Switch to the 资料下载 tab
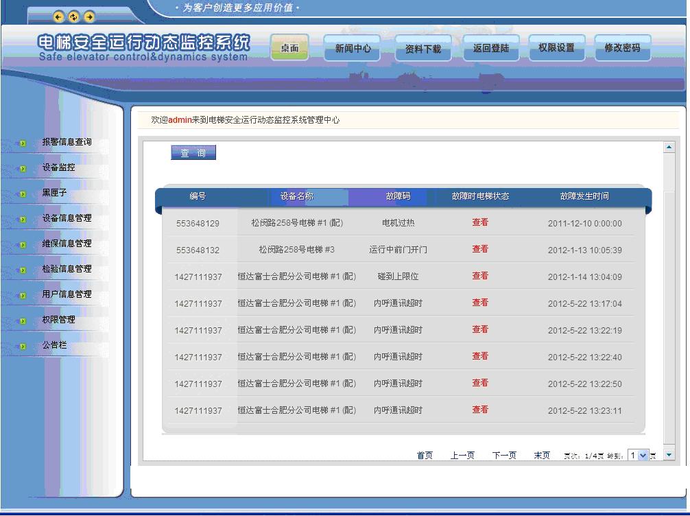 (x=423, y=49)
